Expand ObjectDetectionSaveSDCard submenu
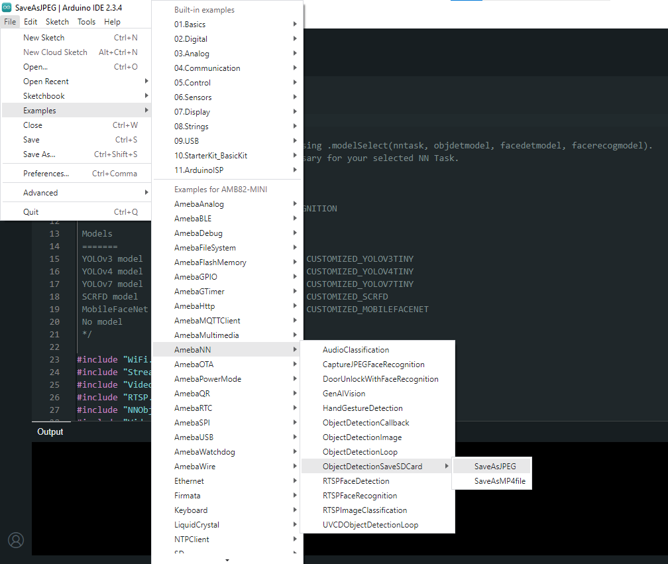668x564 pixels. (378, 466)
